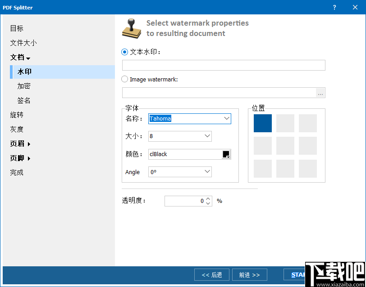Open the 目标 page in sidebar
Image resolution: width=366 pixels, height=287 pixels.
(16, 28)
